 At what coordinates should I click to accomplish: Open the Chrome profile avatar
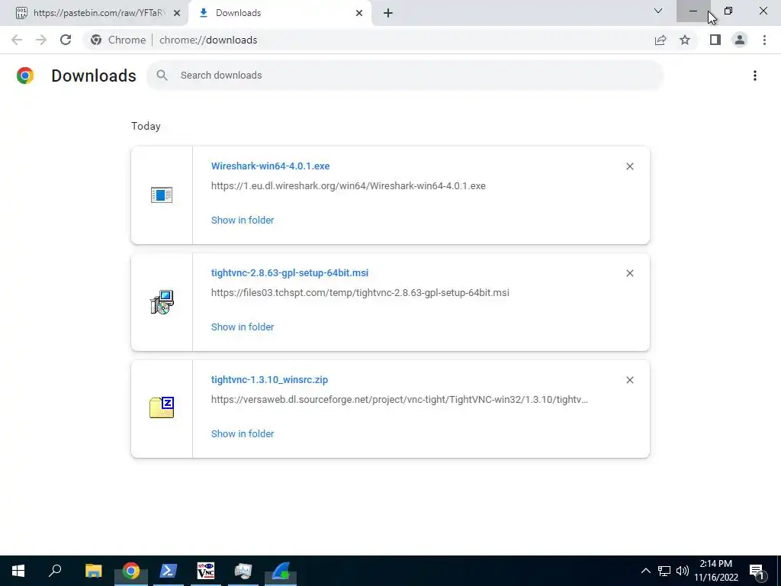(740, 40)
